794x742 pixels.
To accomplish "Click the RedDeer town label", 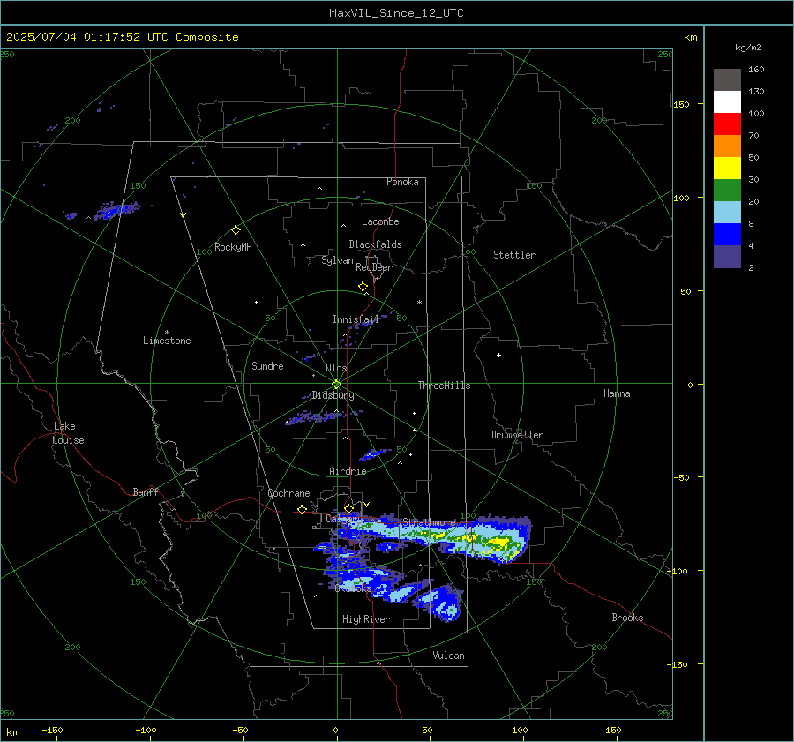I will tap(374, 267).
